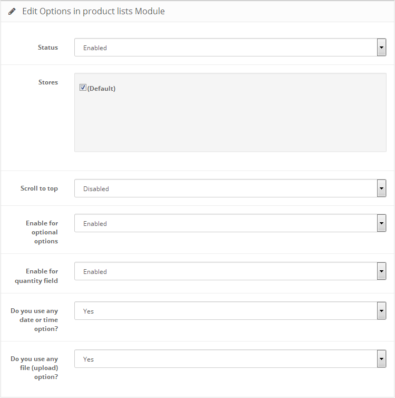Open Enable for optional options arrow
Viewport: 395px width, 398px height.
tap(381, 223)
